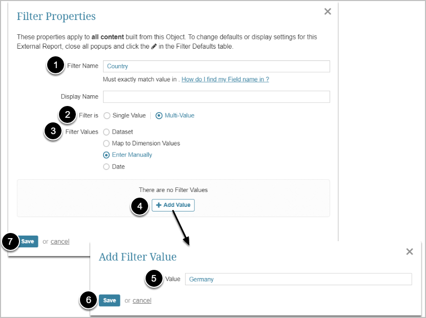Click step marker number 2
Image resolution: width=426 pixels, height=318 pixels.
[68, 115]
